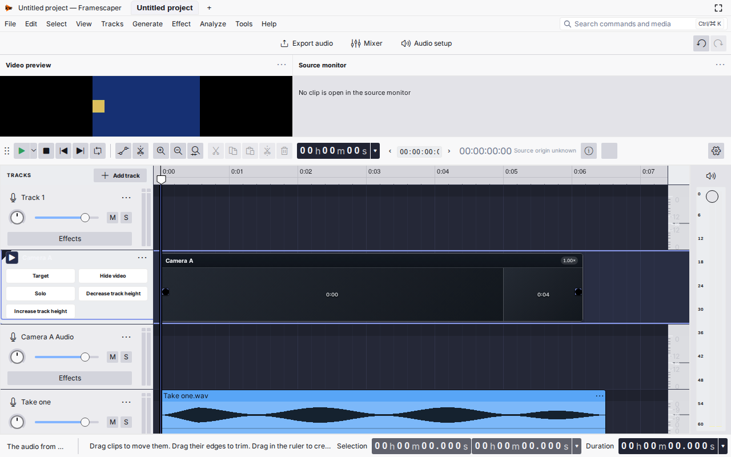The image size is (731, 457).
Task: Skip to start of the timeline
Action: tap(64, 151)
